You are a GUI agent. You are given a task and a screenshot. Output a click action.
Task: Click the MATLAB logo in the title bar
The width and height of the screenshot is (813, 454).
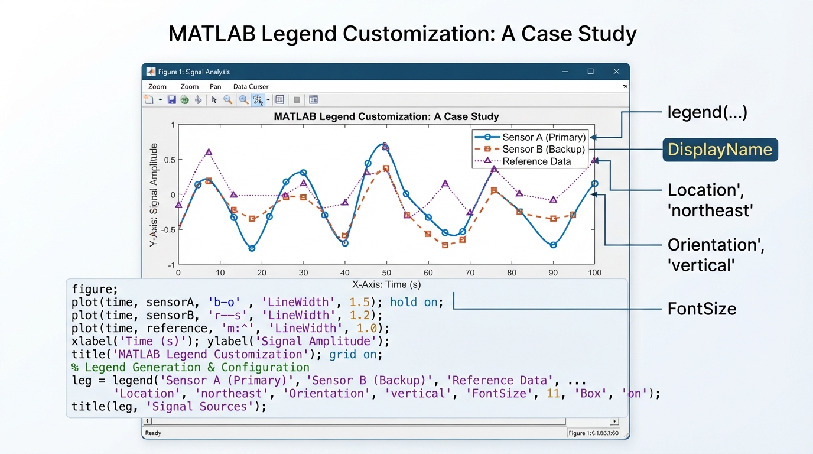tap(151, 72)
